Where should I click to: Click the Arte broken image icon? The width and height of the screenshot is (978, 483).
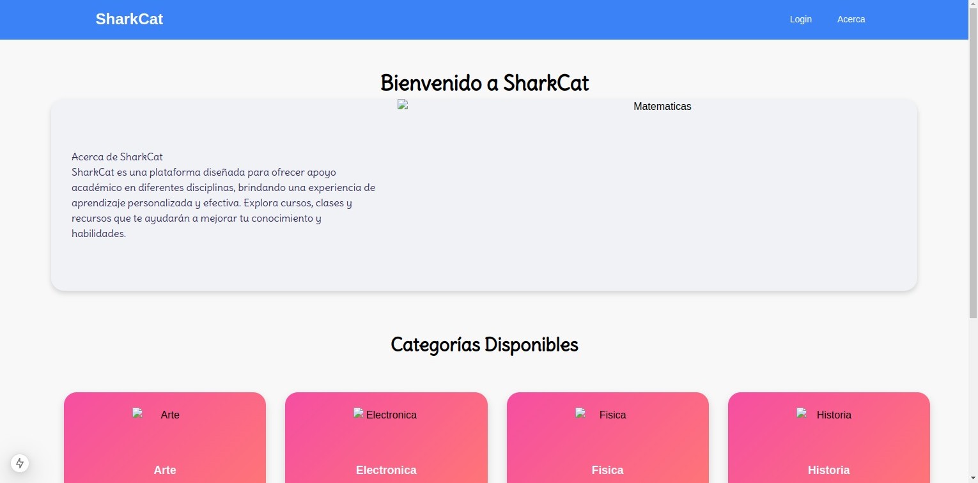coord(138,414)
